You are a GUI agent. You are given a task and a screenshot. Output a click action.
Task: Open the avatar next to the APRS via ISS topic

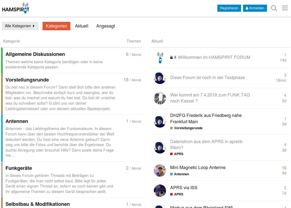160,190
